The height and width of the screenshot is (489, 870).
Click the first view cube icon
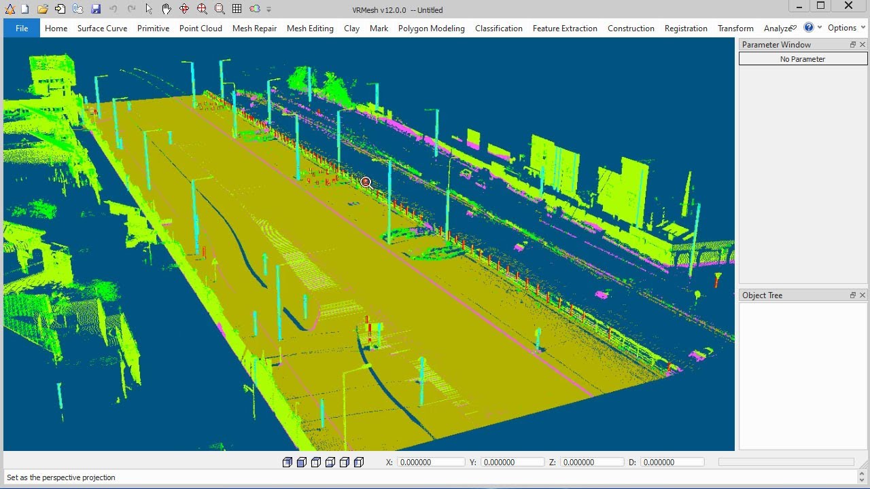click(x=287, y=463)
